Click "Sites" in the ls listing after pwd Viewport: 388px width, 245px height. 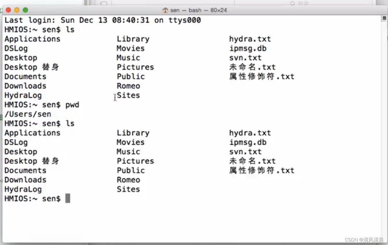tap(128, 189)
